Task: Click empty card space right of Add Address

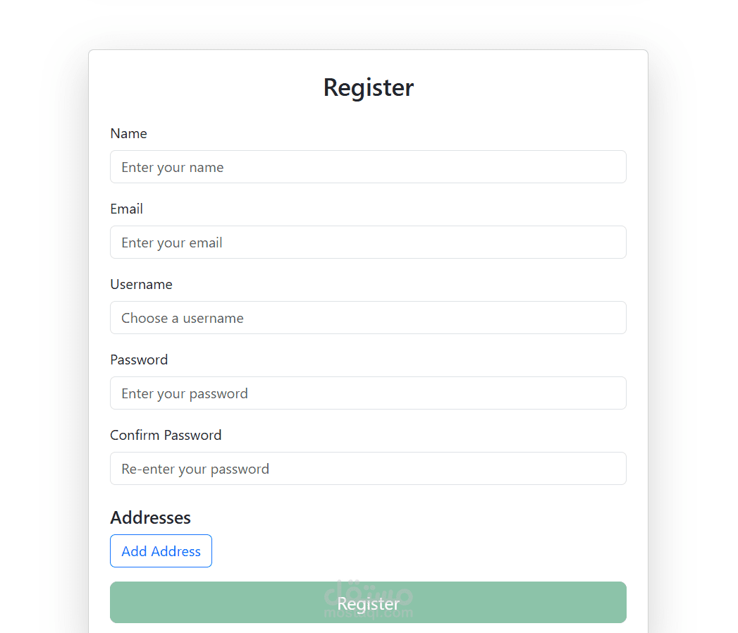Action: pos(423,551)
